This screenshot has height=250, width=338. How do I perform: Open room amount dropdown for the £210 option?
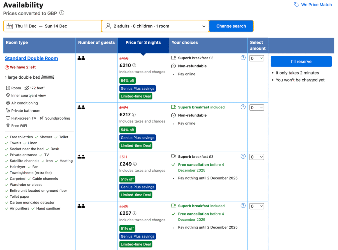(x=256, y=58)
